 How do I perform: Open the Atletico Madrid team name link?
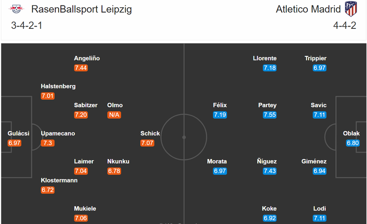pos(308,9)
